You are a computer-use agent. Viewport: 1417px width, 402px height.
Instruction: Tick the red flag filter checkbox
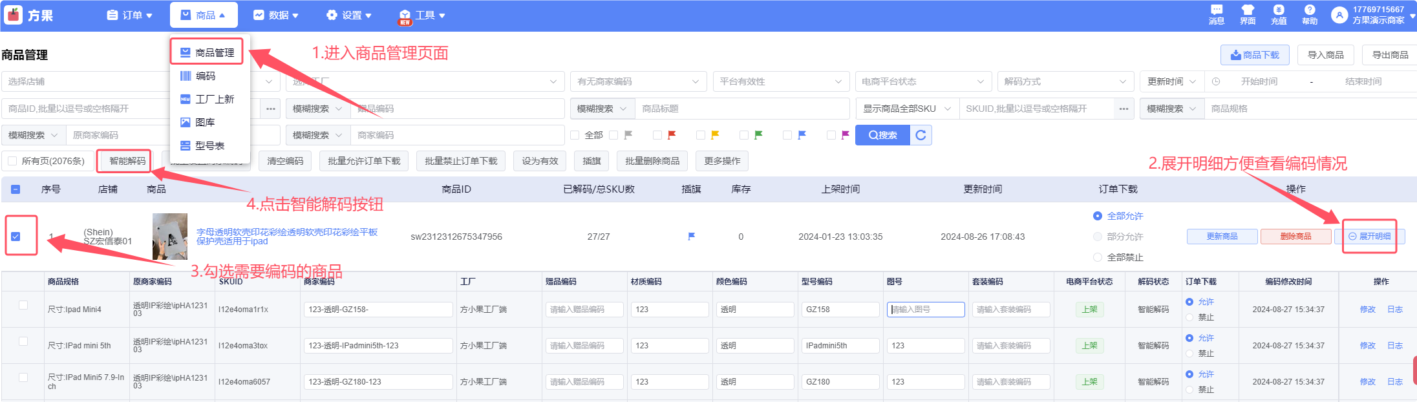point(657,135)
